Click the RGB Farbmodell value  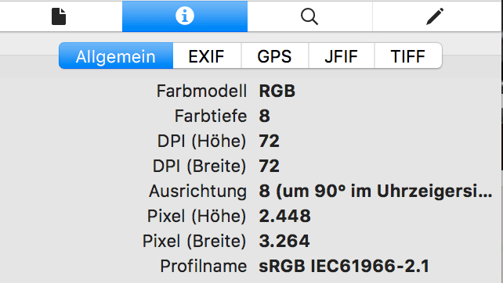tap(277, 91)
